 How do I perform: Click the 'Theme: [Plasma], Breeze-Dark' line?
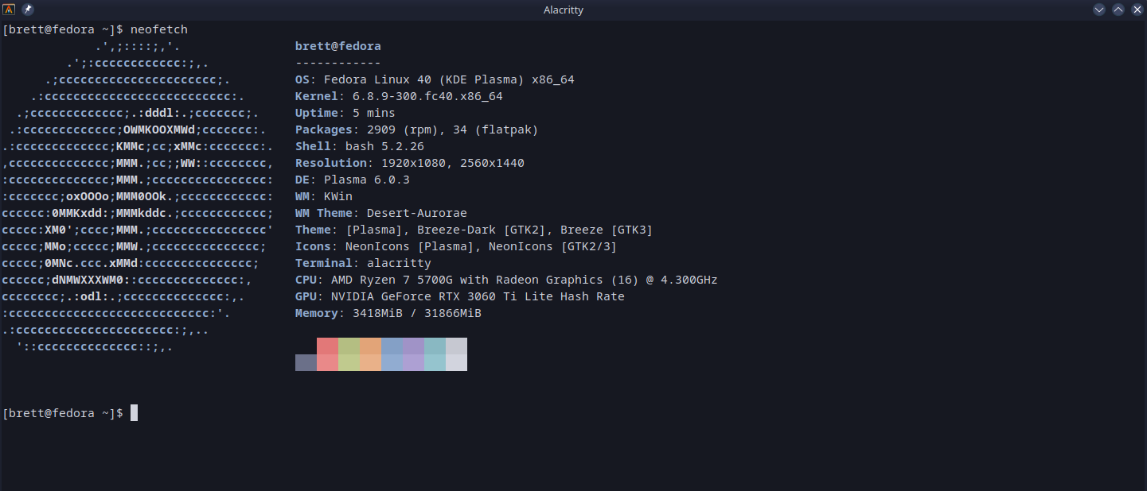coord(474,230)
